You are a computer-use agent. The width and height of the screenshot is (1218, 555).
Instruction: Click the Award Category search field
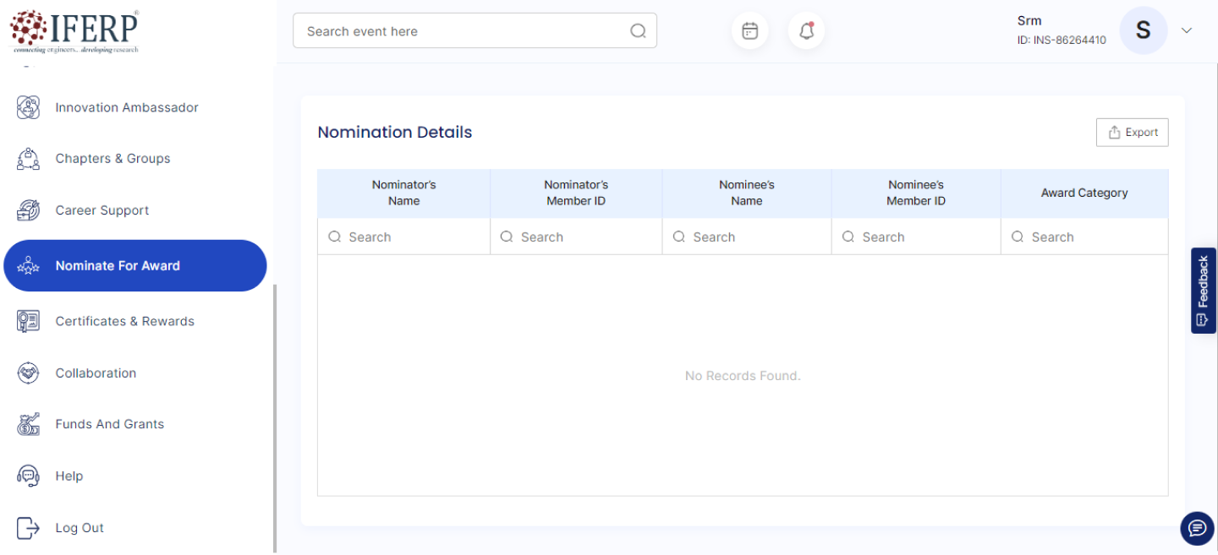(x=1091, y=237)
